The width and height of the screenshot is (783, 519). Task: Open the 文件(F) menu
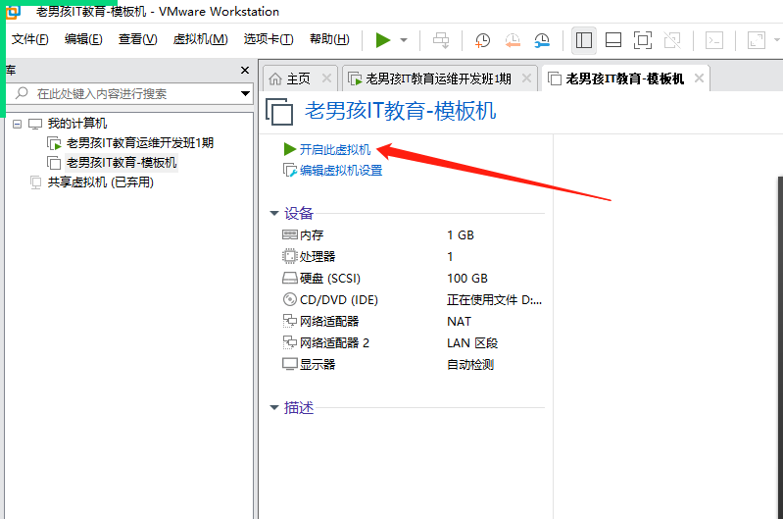tap(30, 39)
